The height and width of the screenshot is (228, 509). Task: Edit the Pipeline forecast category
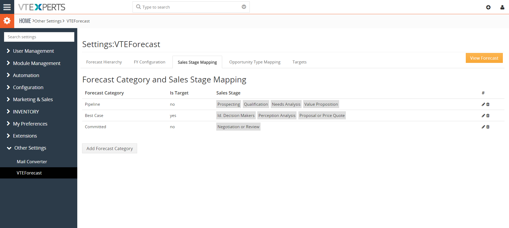[x=483, y=104]
